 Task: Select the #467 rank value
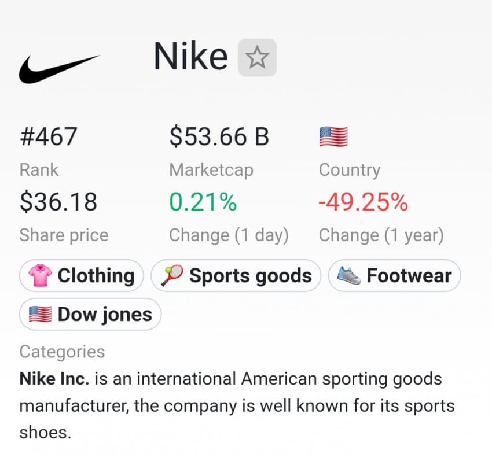48,136
